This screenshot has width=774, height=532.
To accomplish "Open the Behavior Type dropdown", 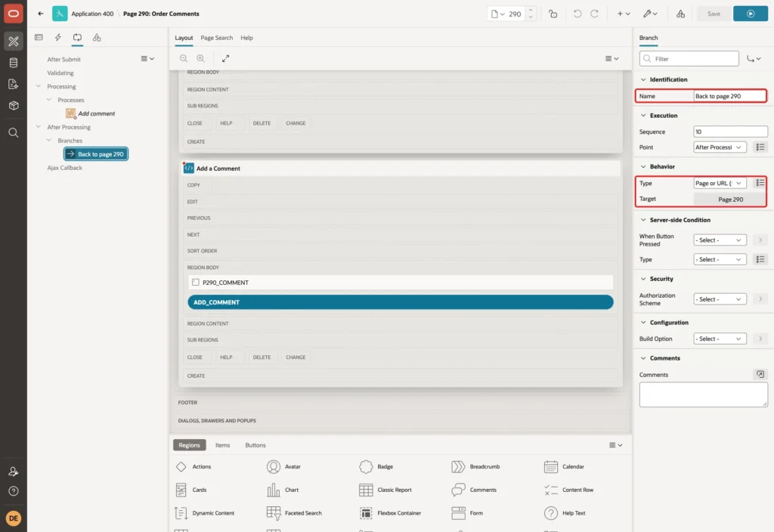I will (x=720, y=183).
